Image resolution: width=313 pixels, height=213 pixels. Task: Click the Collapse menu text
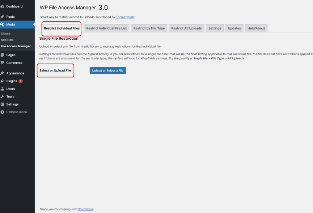17,112
